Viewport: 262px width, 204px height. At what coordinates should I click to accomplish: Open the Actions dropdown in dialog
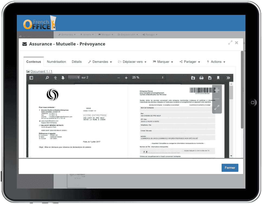point(216,62)
